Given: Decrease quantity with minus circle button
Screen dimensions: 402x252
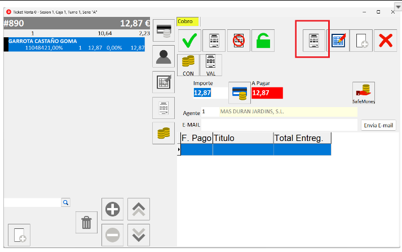Looking at the screenshot, I should click(x=113, y=235).
